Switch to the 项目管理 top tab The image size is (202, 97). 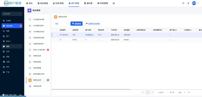point(103,3)
